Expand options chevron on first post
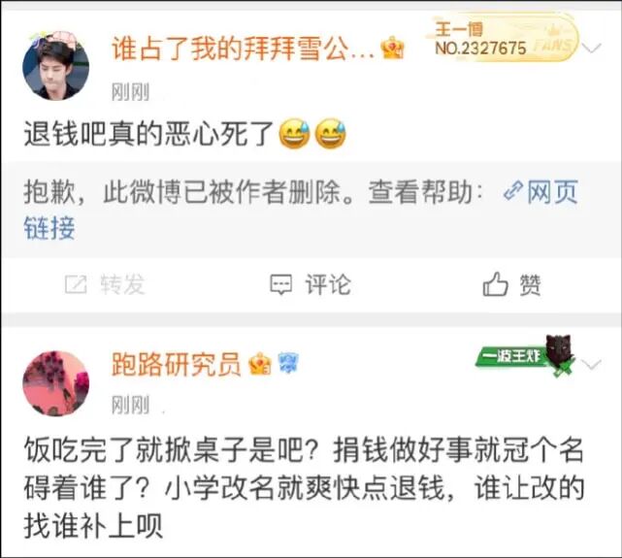The height and width of the screenshot is (558, 622). click(x=592, y=49)
